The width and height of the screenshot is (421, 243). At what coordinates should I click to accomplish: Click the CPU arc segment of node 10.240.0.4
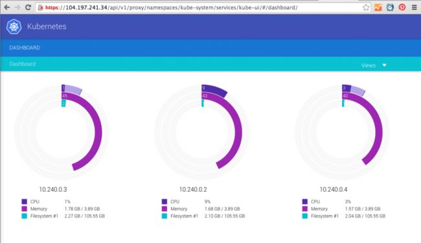click(347, 88)
